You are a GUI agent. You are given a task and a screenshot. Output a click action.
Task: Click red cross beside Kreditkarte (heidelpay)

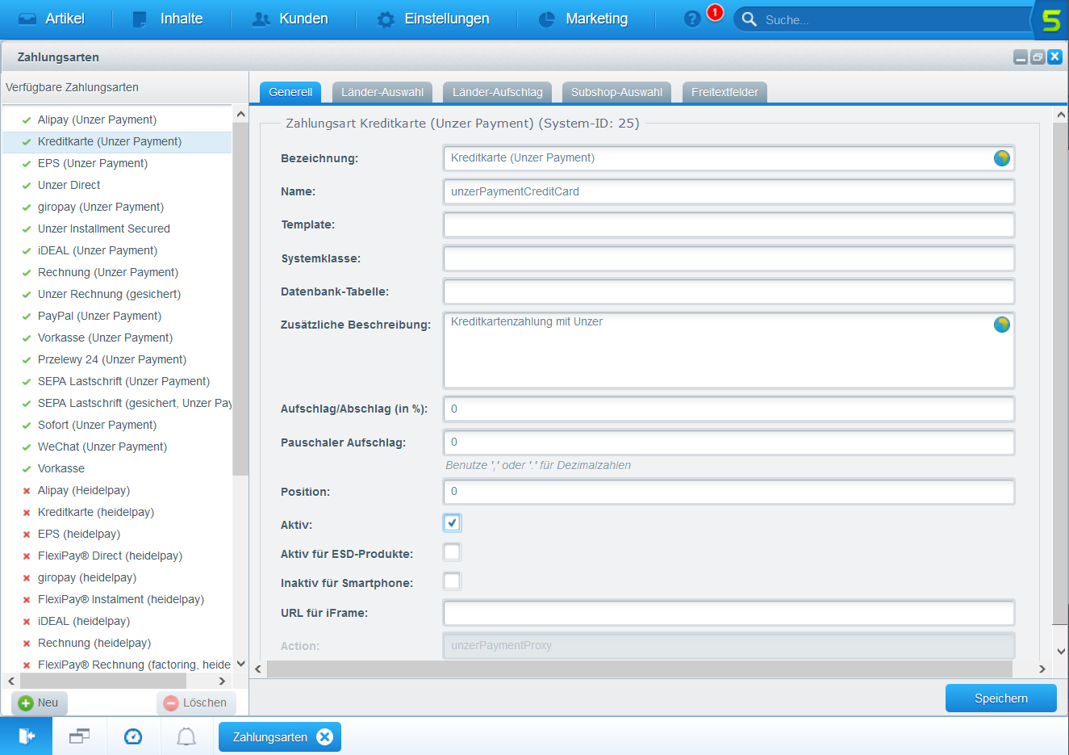pyautogui.click(x=27, y=513)
